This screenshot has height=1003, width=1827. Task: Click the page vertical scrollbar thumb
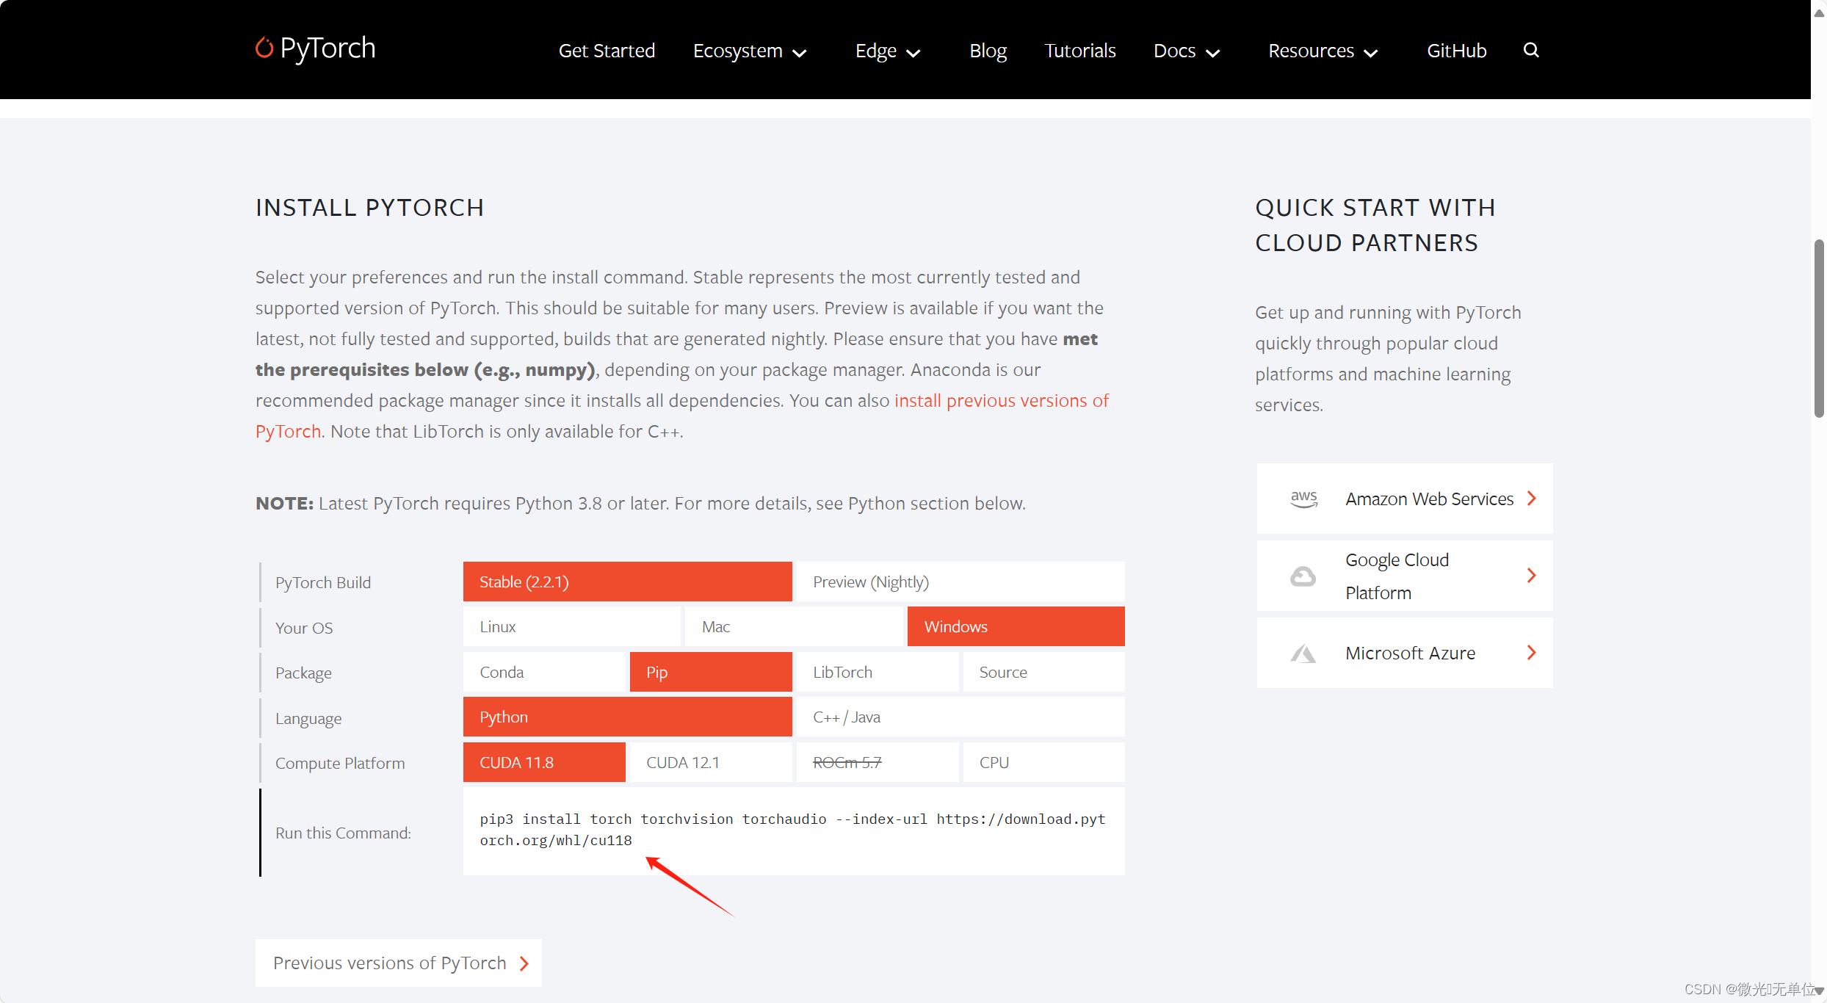(1818, 327)
